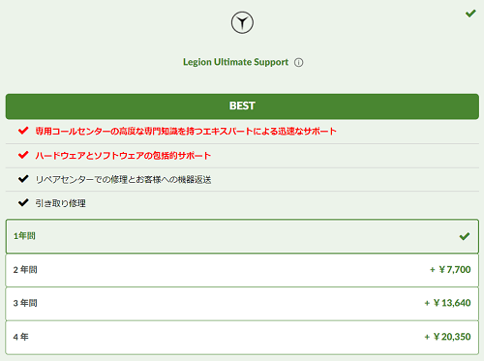Choose the 3 年間 option for ¥13,640
The image size is (484, 361).
coord(242,303)
